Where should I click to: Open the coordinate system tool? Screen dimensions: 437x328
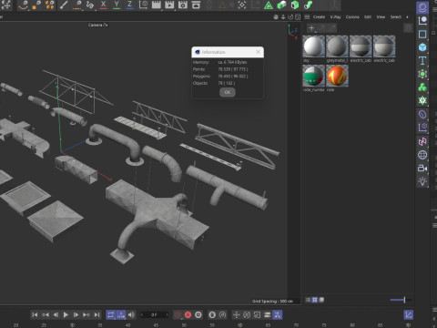tap(143, 5)
